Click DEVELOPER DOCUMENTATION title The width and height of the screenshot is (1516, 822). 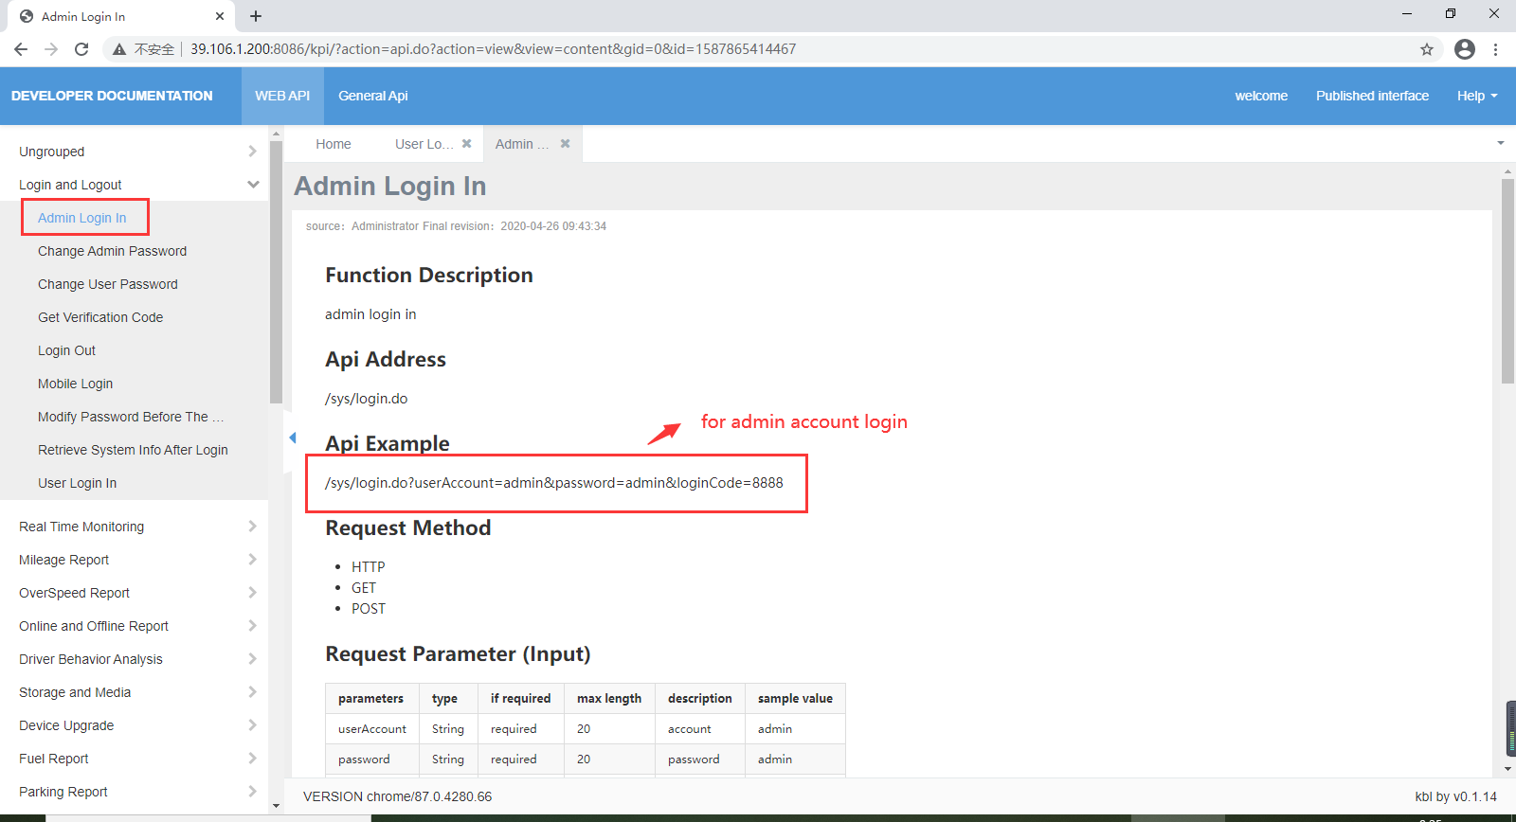[x=112, y=96]
